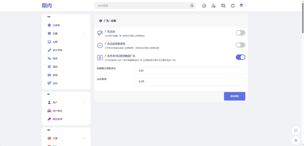Expand the 文章 chevron in sidebar
The image size is (304, 146).
click(x=84, y=138)
